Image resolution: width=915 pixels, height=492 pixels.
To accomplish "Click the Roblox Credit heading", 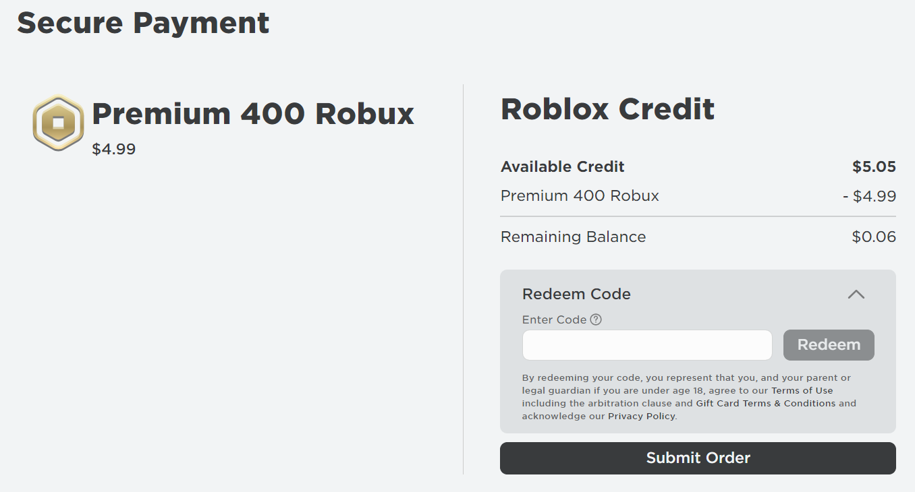I will (x=607, y=109).
